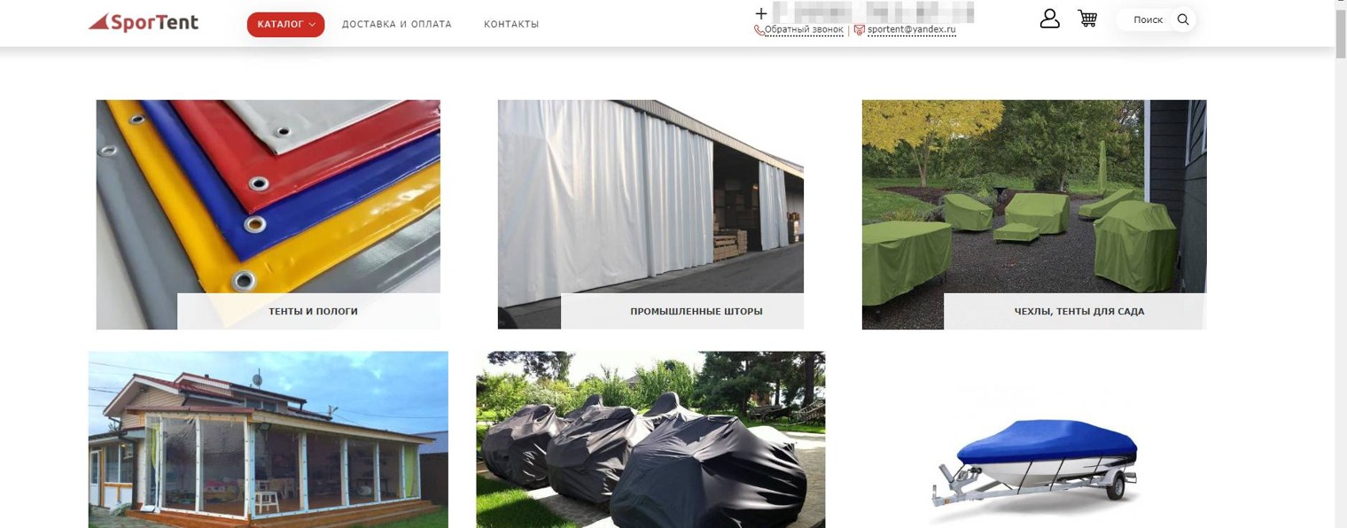Open the Промышленные шторы category
Screen dimensions: 1347x528
click(696, 312)
